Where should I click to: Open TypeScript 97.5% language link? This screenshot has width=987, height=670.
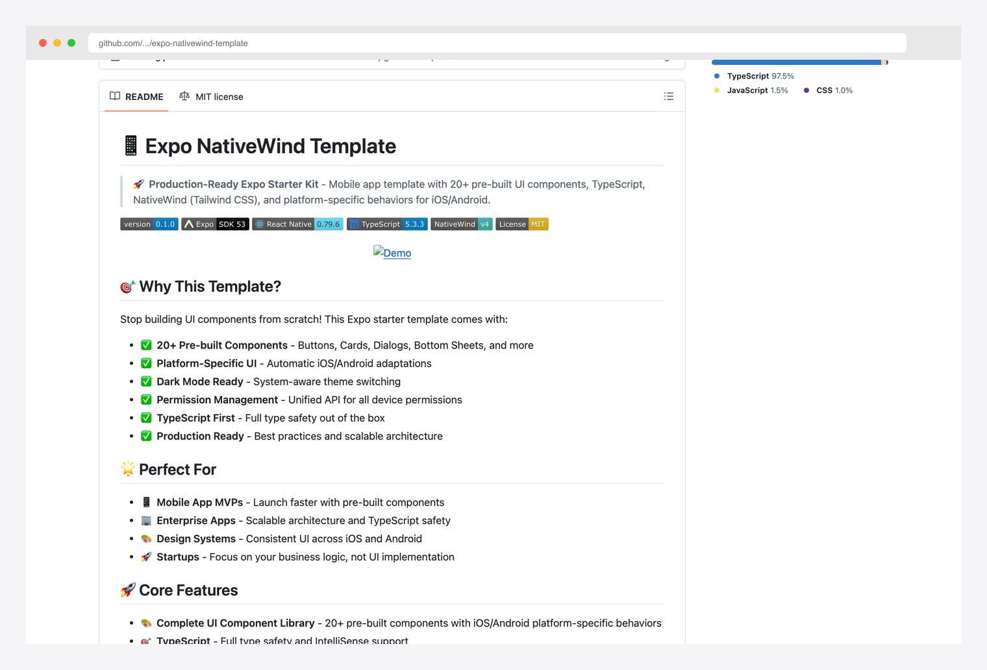pyautogui.click(x=754, y=76)
